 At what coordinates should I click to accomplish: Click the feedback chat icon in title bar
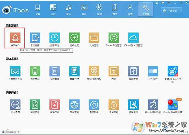[x=163, y=3]
